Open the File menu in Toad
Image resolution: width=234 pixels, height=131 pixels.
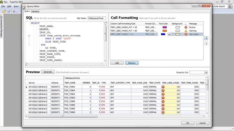(3, 7)
